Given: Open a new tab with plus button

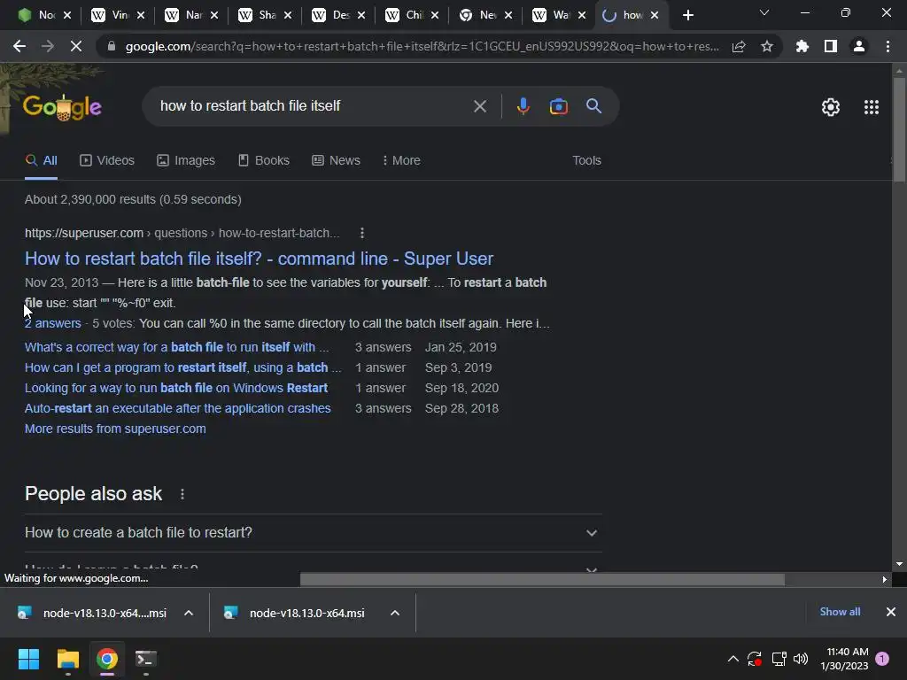Looking at the screenshot, I should pyautogui.click(x=687, y=16).
